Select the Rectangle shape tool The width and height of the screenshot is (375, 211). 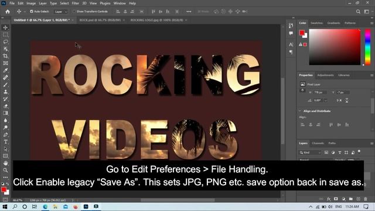(x=5, y=156)
